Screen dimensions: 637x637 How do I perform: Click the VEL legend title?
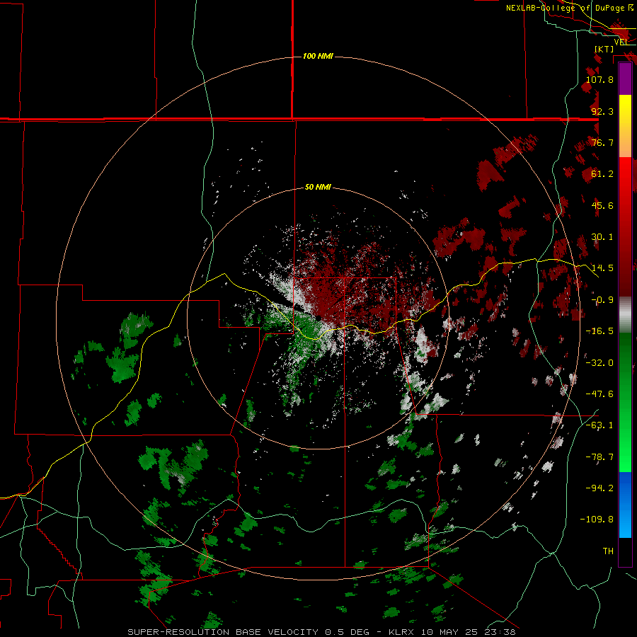[x=621, y=42]
